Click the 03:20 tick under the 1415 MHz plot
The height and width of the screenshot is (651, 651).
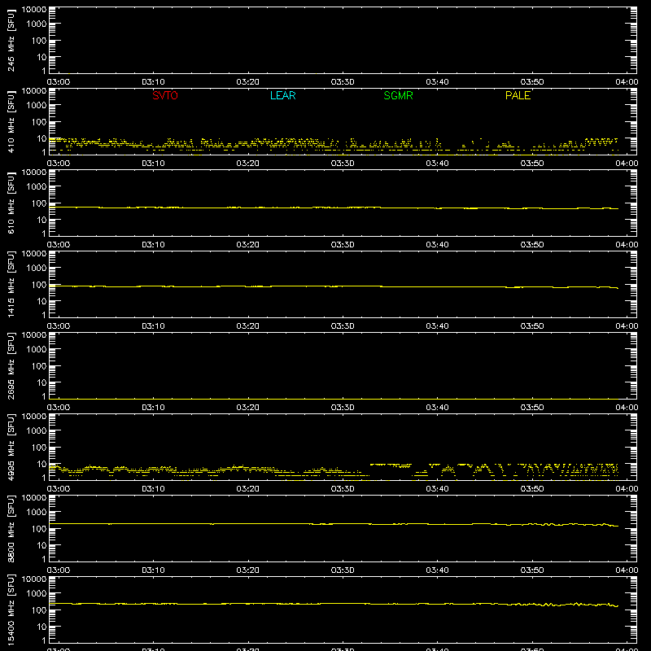click(x=248, y=326)
